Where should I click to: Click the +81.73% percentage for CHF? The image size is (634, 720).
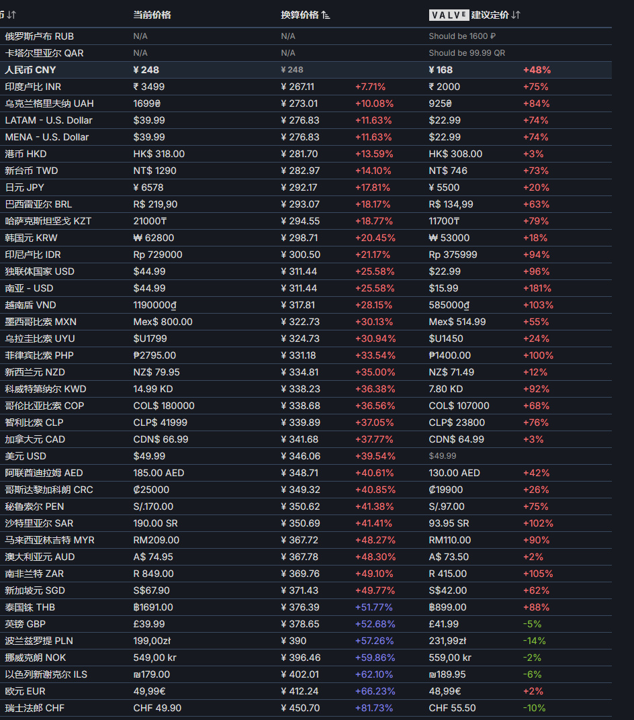point(375,708)
